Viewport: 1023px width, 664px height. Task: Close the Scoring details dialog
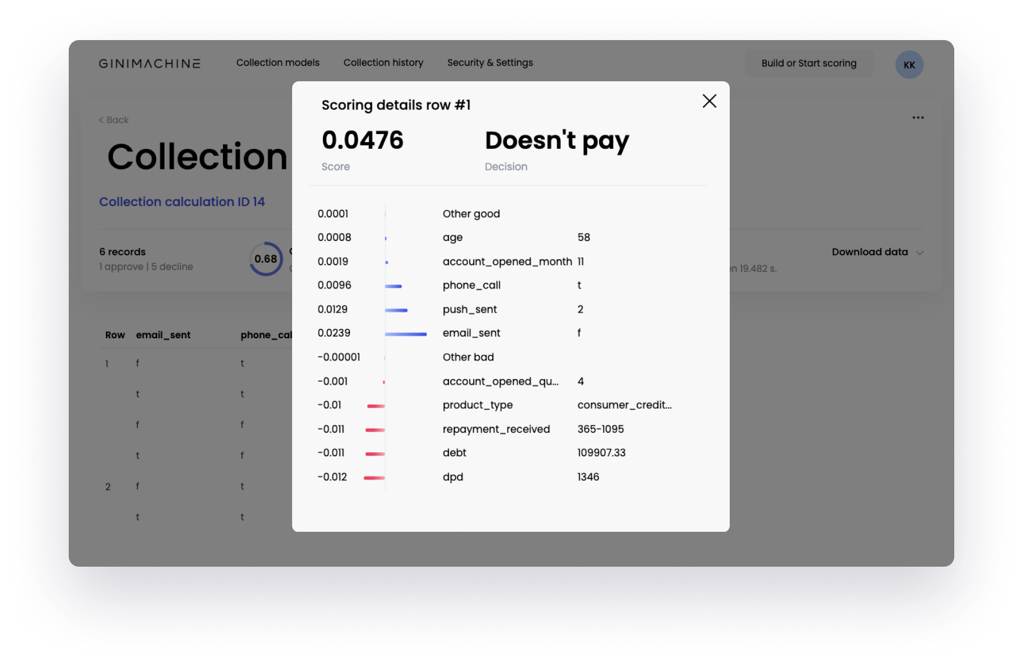[709, 101]
